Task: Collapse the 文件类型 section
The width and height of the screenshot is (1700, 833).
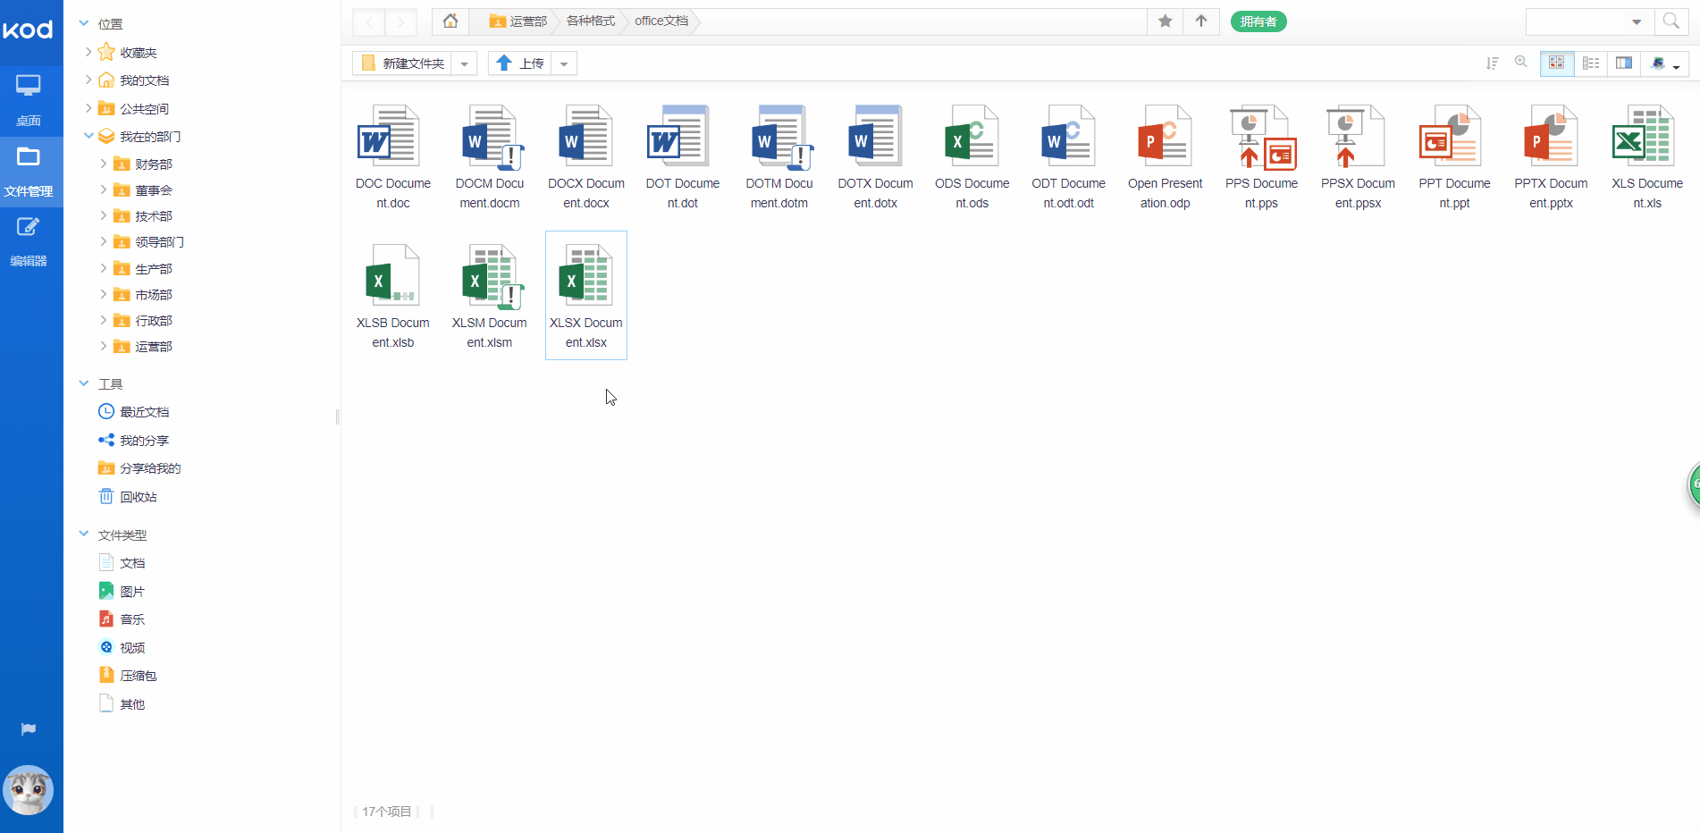Action: coord(84,534)
